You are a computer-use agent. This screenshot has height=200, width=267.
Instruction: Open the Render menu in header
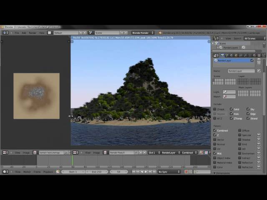pos(32,32)
